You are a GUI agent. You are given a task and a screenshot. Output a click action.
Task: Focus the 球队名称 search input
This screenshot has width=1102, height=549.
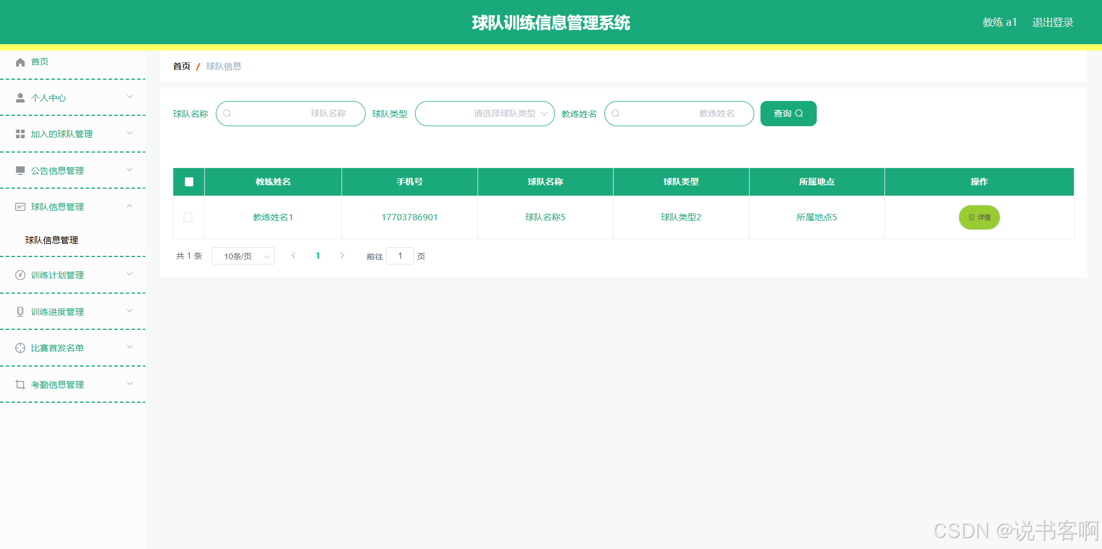290,114
